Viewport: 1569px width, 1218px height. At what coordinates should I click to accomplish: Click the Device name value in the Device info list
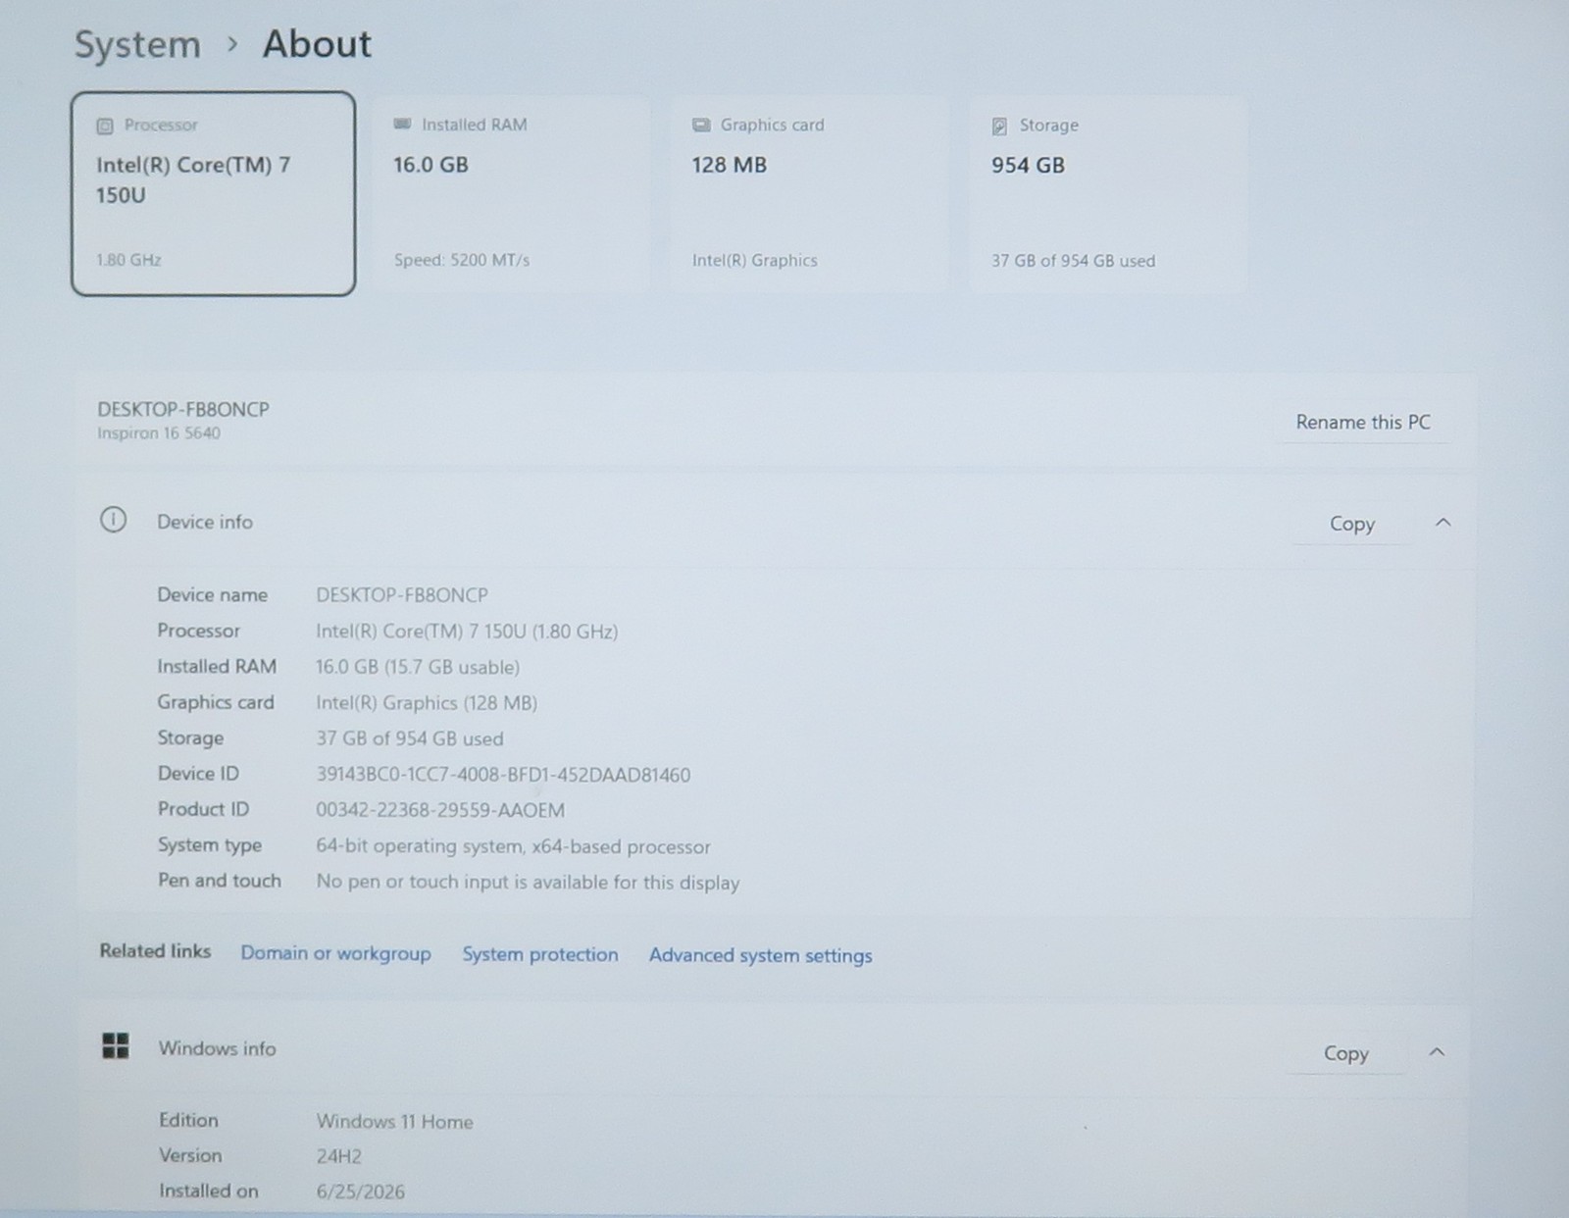402,594
